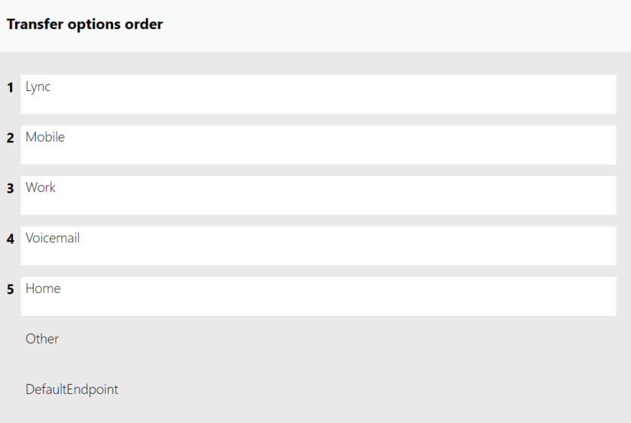Click the Home label text
This screenshot has height=423, width=631.
pyautogui.click(x=43, y=288)
